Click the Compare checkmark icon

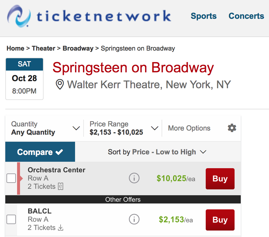point(59,152)
